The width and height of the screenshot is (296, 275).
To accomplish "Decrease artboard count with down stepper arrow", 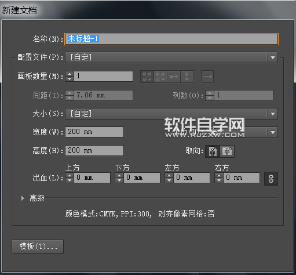I will tap(70, 79).
